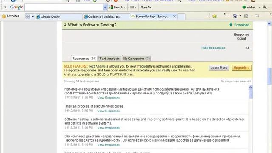
Task: Click the 'GOLD FEATURE:' label
Action: 76,66
